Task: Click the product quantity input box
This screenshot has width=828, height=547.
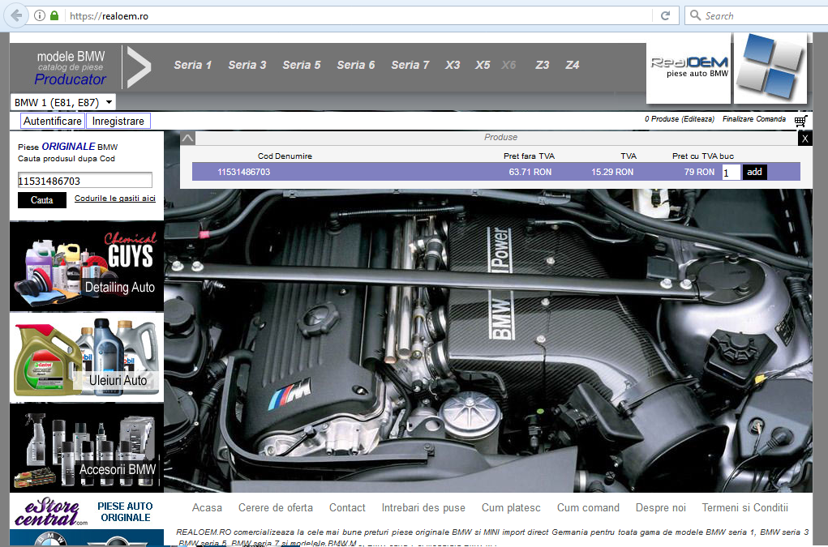Action: point(731,173)
